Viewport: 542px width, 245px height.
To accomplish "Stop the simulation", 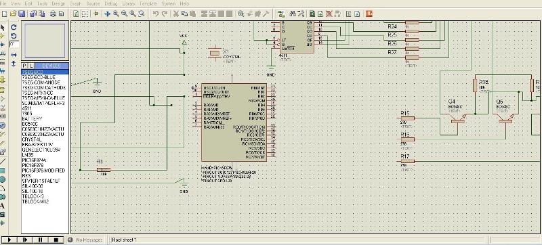I will pos(56,240).
